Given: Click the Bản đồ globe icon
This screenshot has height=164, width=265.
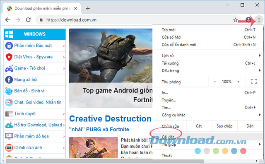Looking at the screenshot, I should [9, 91].
